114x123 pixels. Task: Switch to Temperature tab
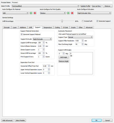(x=48, y=27)
